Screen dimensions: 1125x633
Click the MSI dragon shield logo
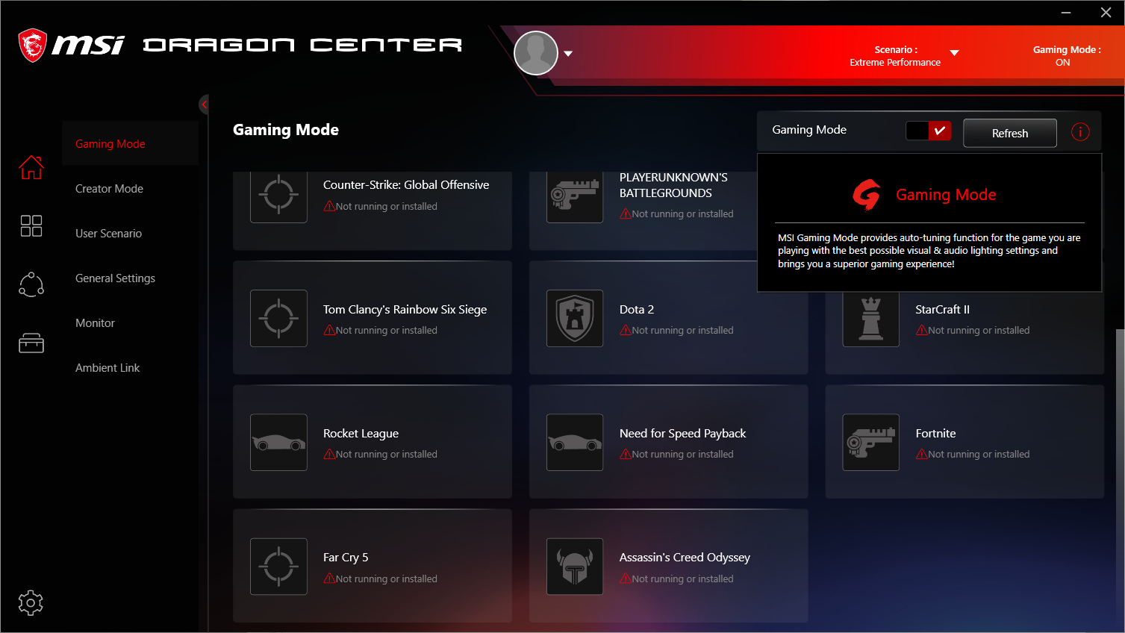pyautogui.click(x=32, y=46)
